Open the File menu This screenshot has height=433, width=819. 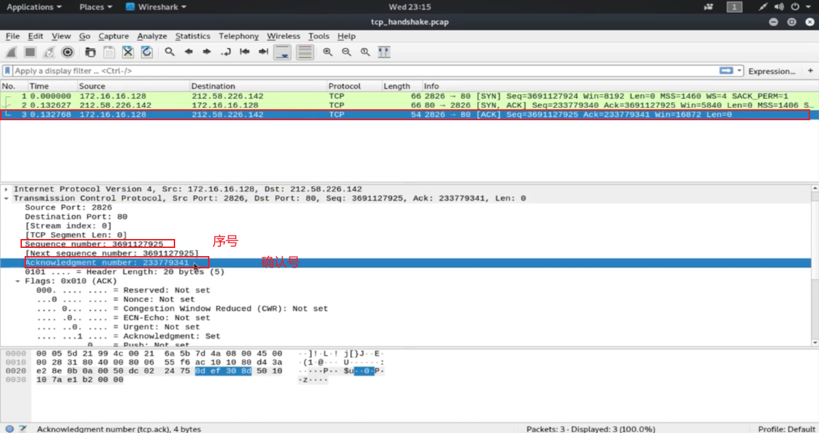click(x=12, y=36)
